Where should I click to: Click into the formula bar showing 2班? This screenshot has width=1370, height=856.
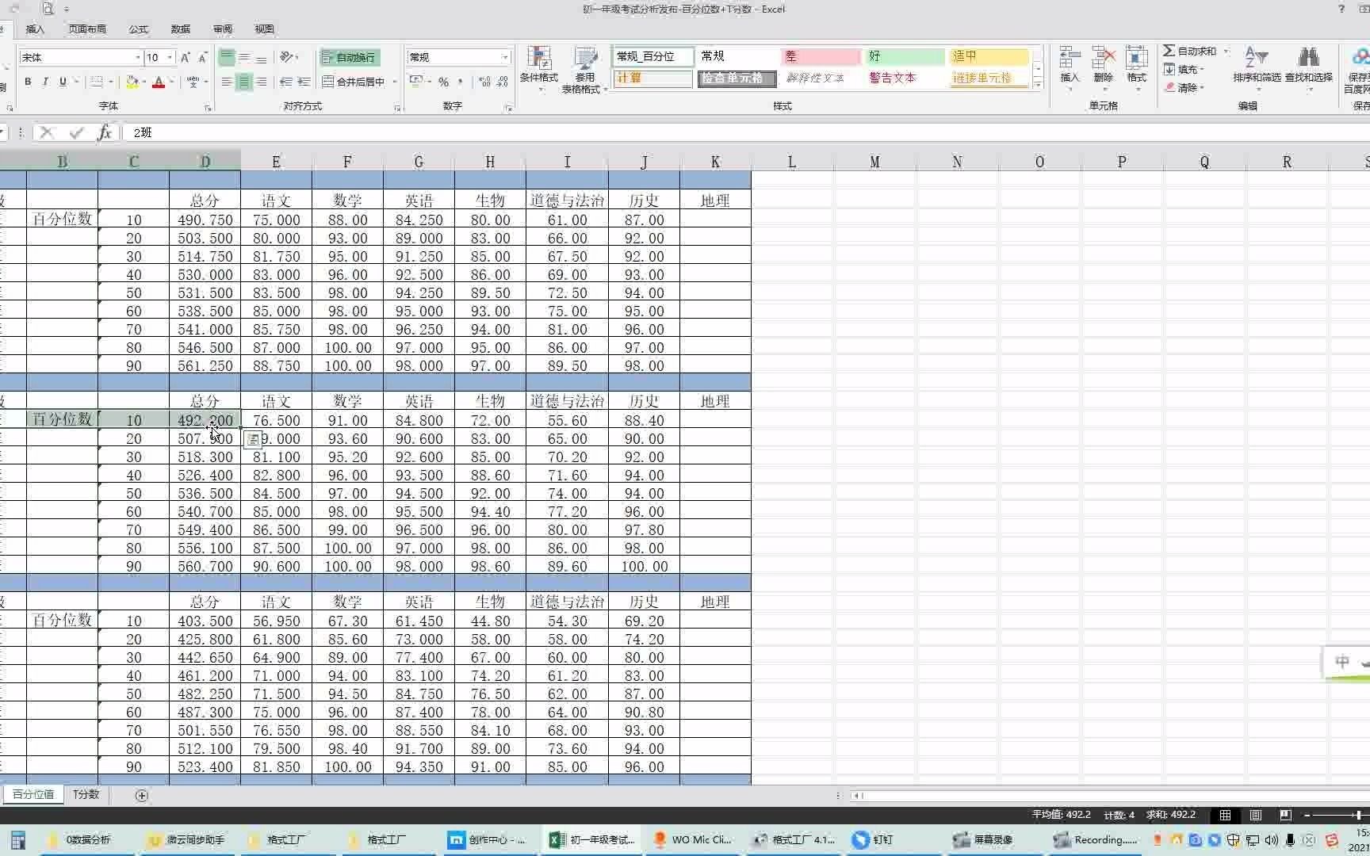[x=745, y=132]
